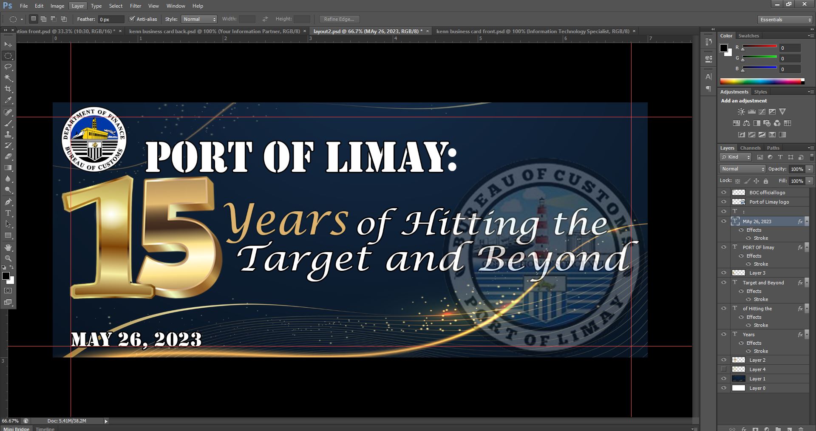Open the Essentials workspace dropdown
The width and height of the screenshot is (816, 431).
point(785,20)
